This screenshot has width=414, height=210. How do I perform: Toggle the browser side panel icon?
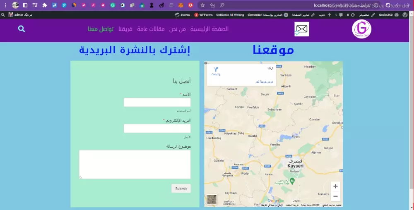tap(25, 5)
